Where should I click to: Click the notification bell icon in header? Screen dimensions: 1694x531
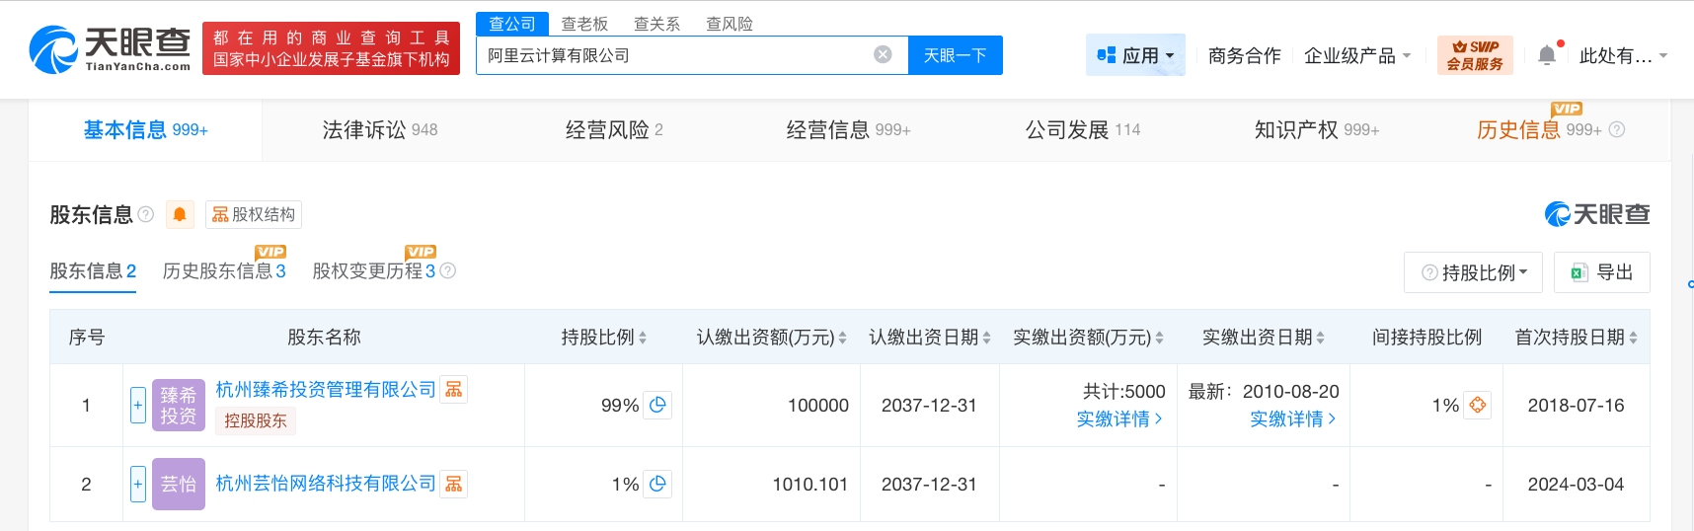(1547, 55)
